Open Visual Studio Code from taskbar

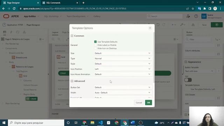(x=100, y=123)
